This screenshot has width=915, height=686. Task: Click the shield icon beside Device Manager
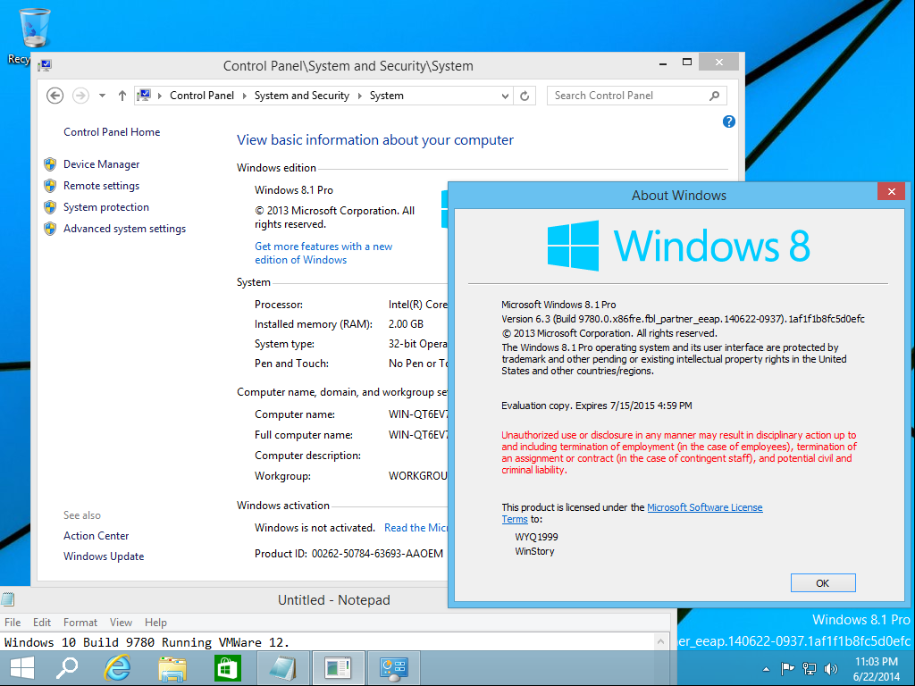(x=50, y=164)
